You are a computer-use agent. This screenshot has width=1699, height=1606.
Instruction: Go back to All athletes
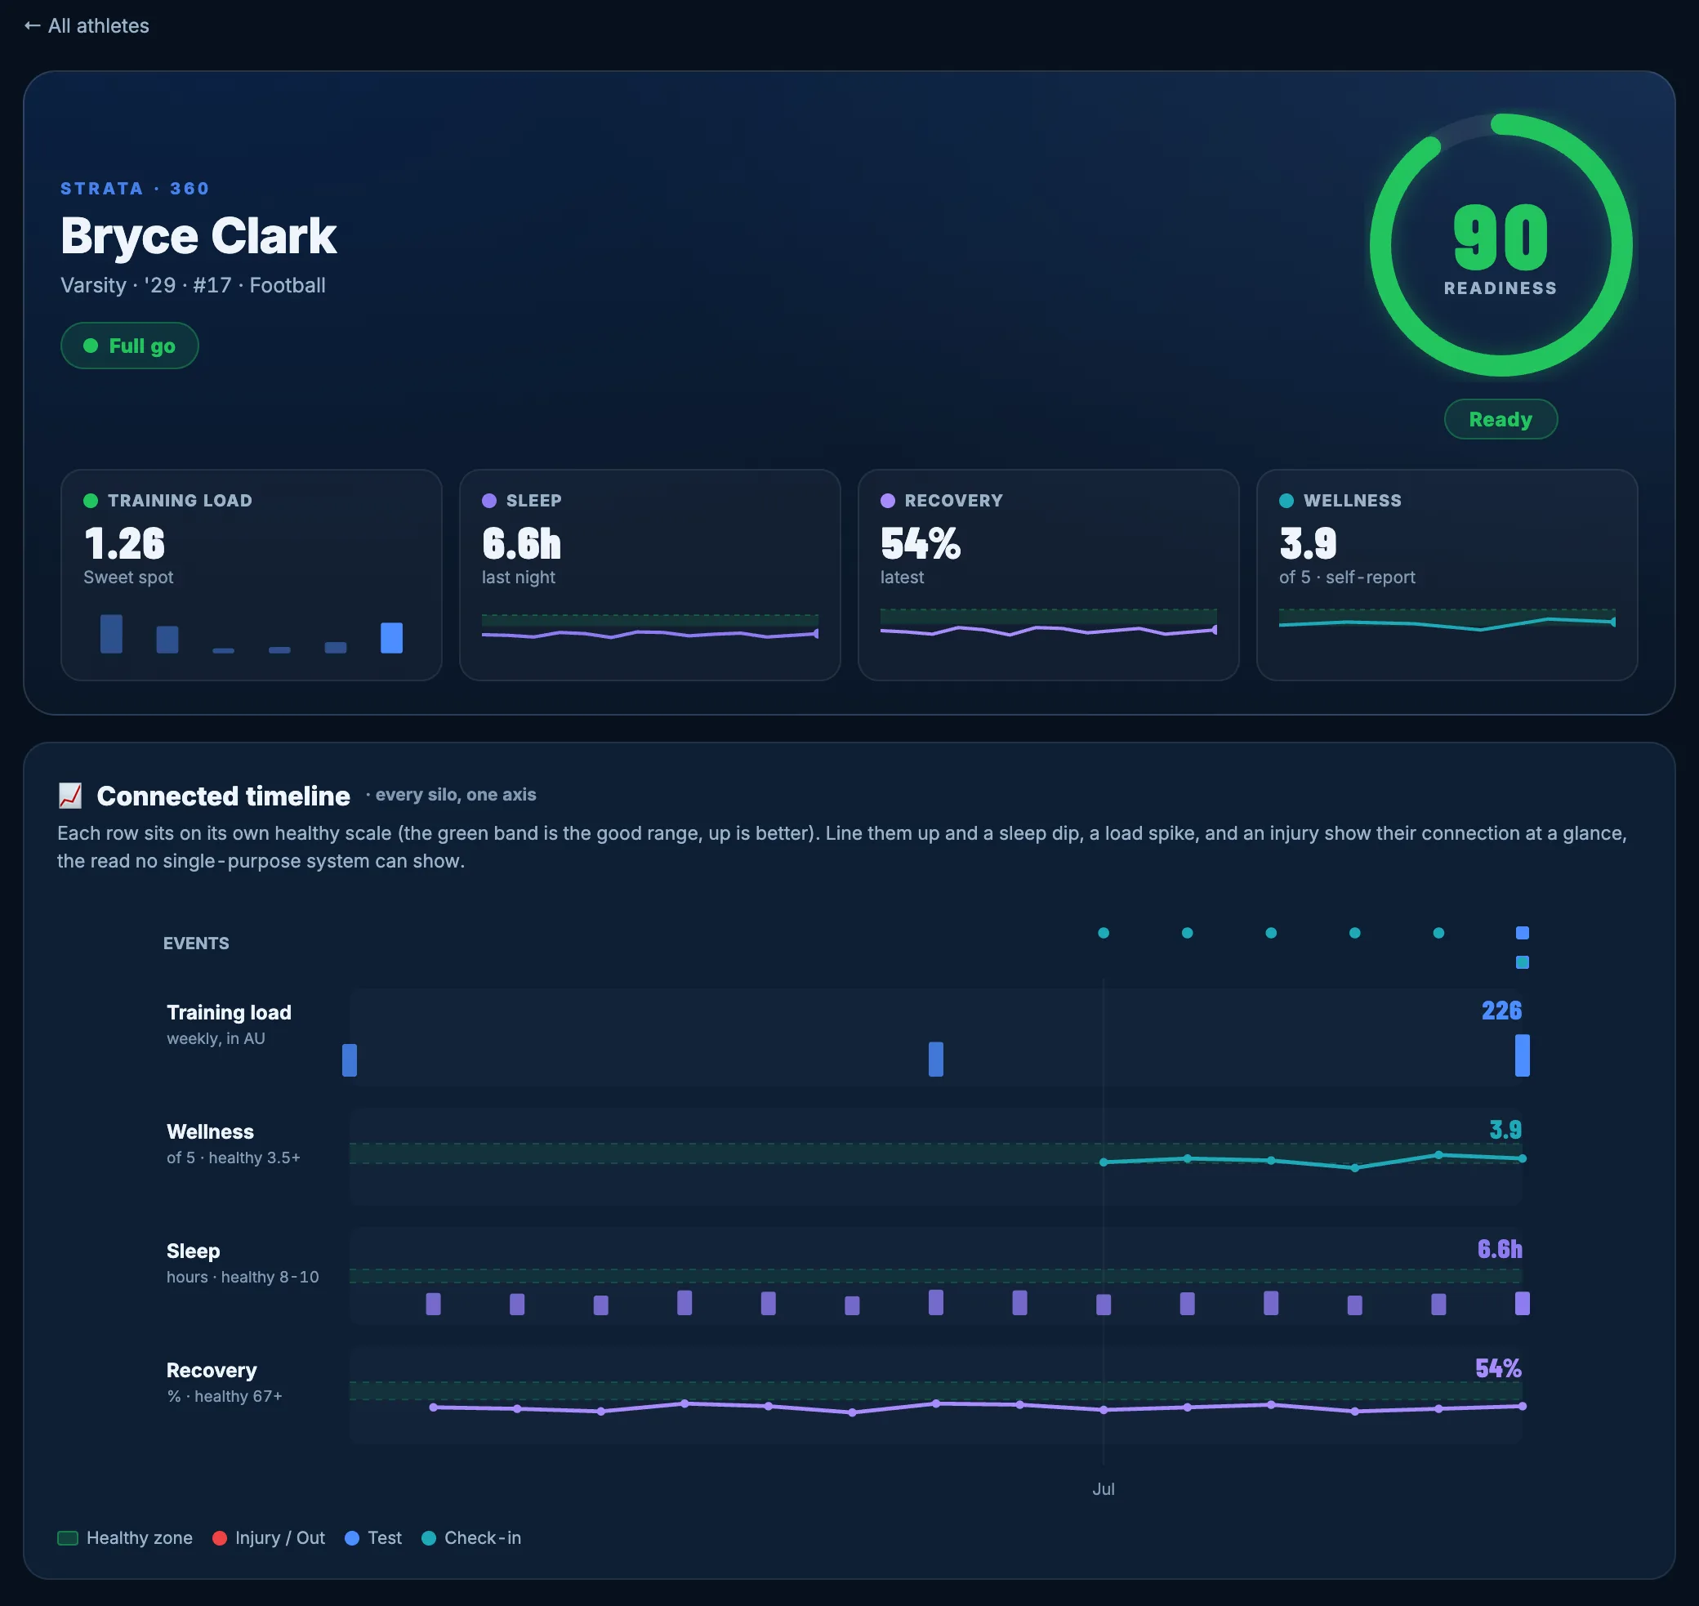click(x=87, y=25)
